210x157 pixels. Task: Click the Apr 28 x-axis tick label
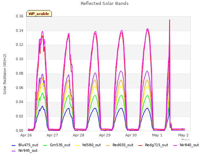[x=78, y=135]
